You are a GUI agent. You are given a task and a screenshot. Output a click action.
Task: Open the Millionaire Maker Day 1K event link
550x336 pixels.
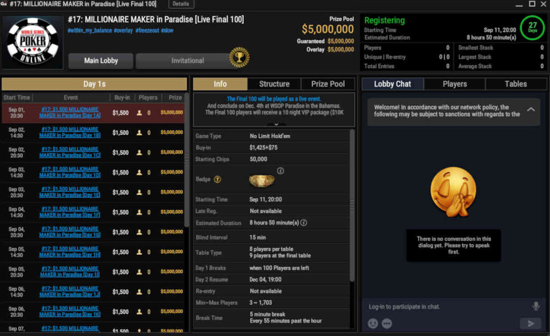pyautogui.click(x=70, y=311)
